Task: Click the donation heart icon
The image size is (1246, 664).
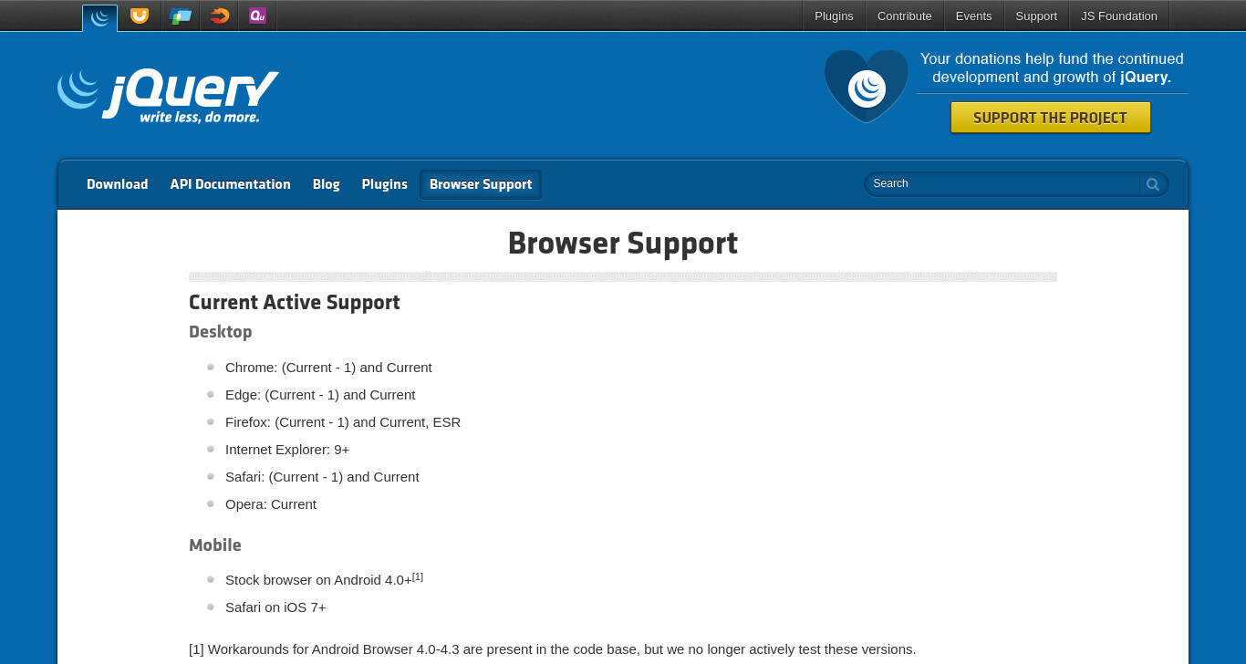Action: click(867, 87)
